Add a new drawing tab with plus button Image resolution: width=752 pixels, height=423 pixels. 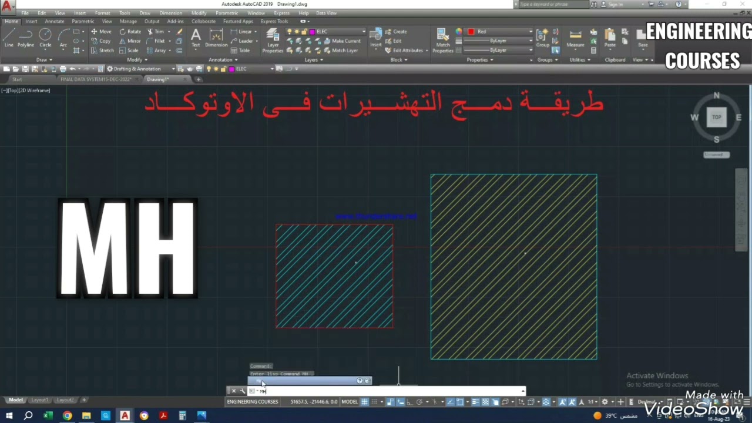coord(199,79)
